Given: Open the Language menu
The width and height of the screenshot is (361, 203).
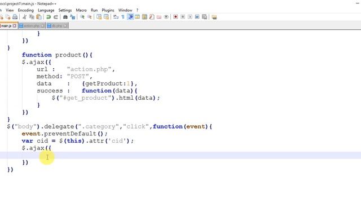Looking at the screenshot, I should [46, 10].
